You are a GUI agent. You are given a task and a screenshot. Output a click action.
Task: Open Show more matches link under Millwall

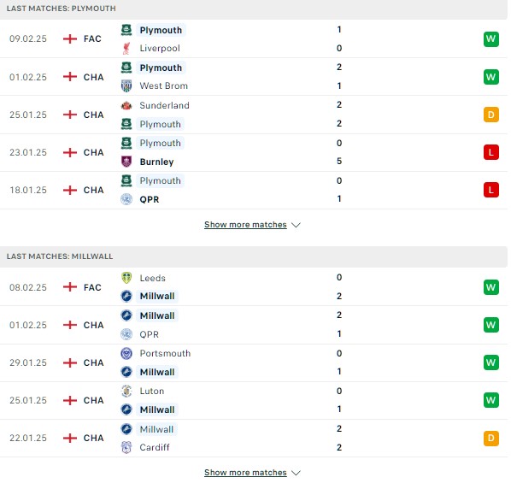click(x=245, y=473)
